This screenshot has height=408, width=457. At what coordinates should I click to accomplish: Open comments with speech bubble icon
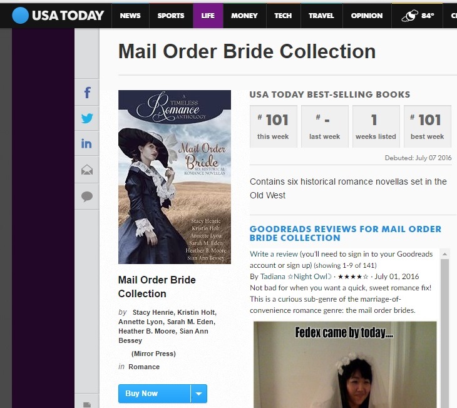tap(87, 196)
